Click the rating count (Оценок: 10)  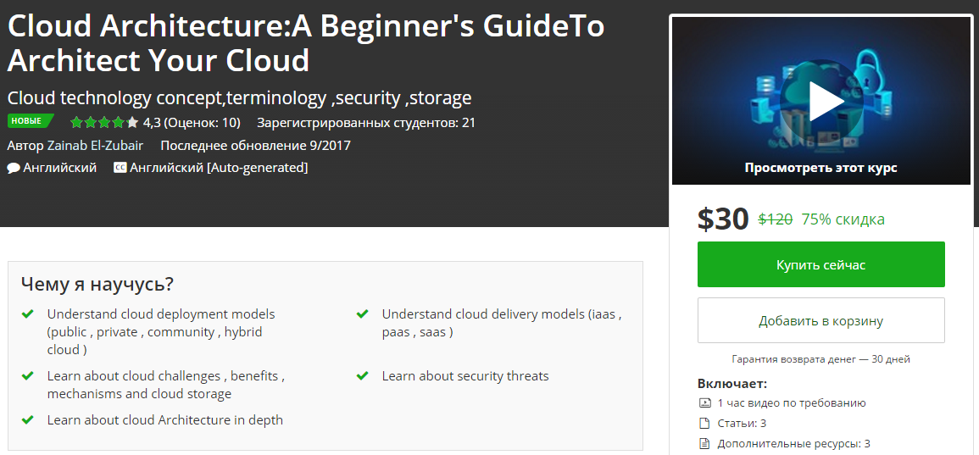point(202,122)
